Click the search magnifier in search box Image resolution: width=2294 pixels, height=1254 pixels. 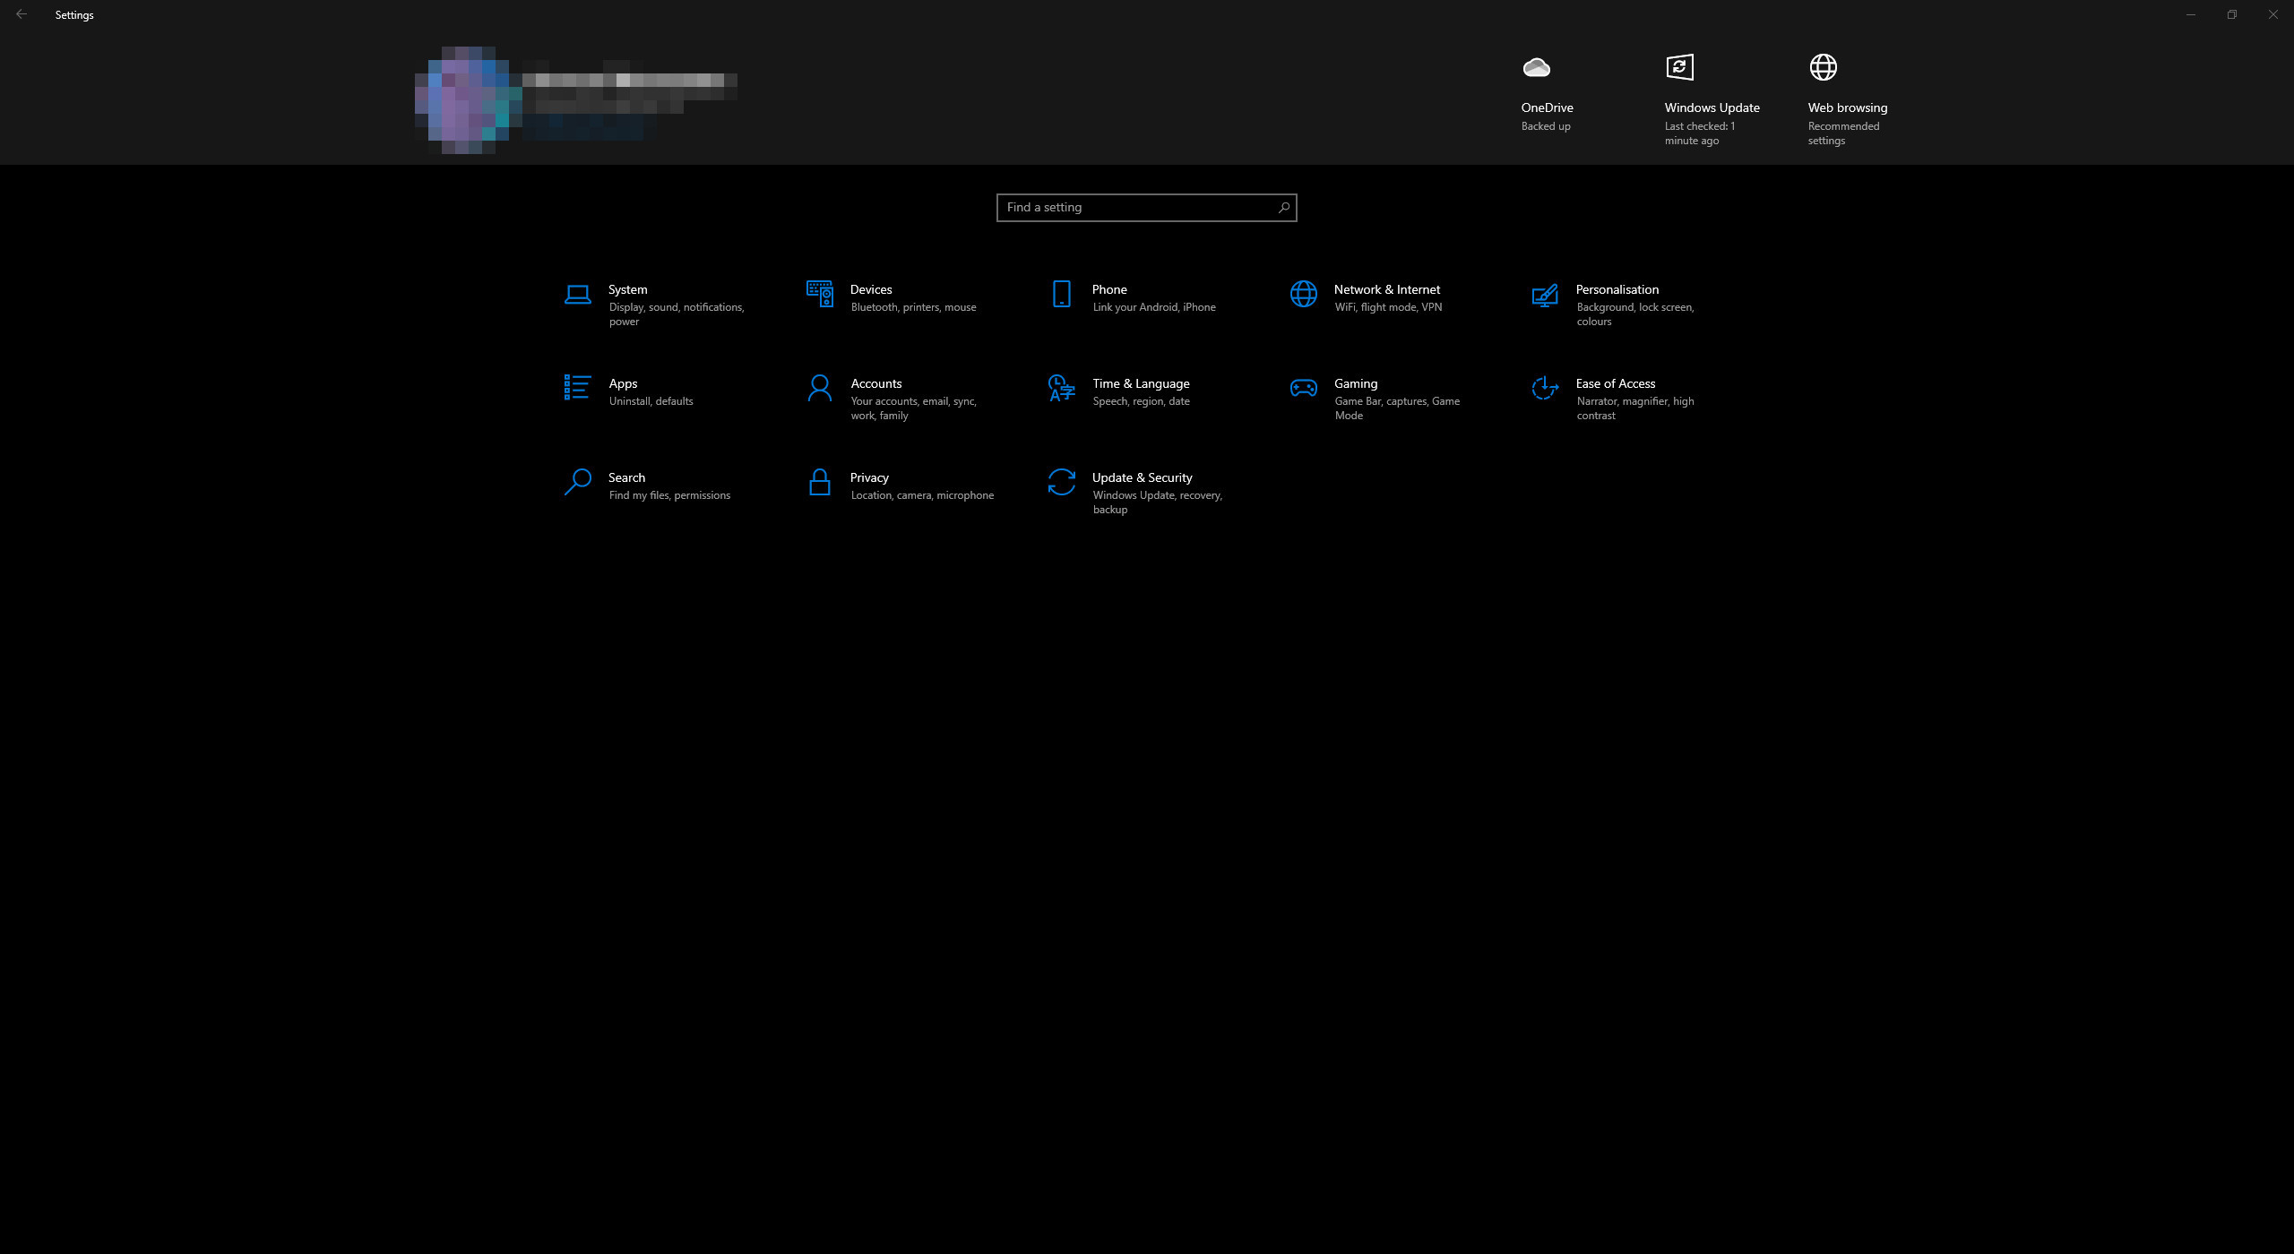(x=1283, y=208)
